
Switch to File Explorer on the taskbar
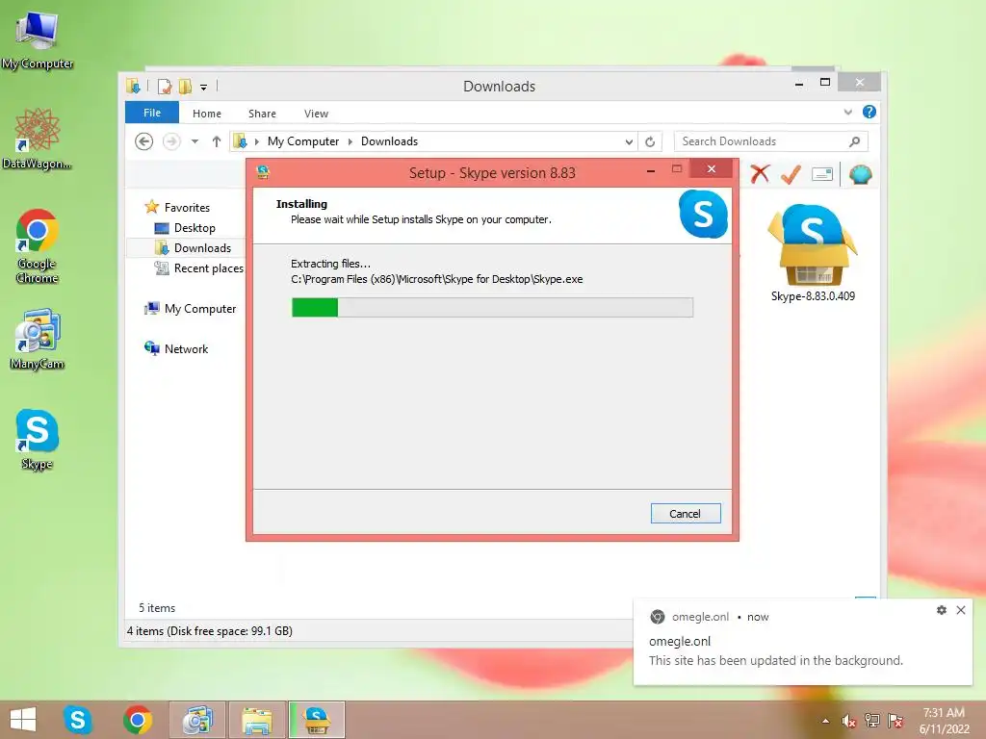coord(257,720)
